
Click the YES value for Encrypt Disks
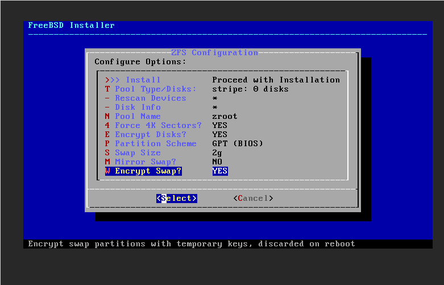click(x=220, y=134)
